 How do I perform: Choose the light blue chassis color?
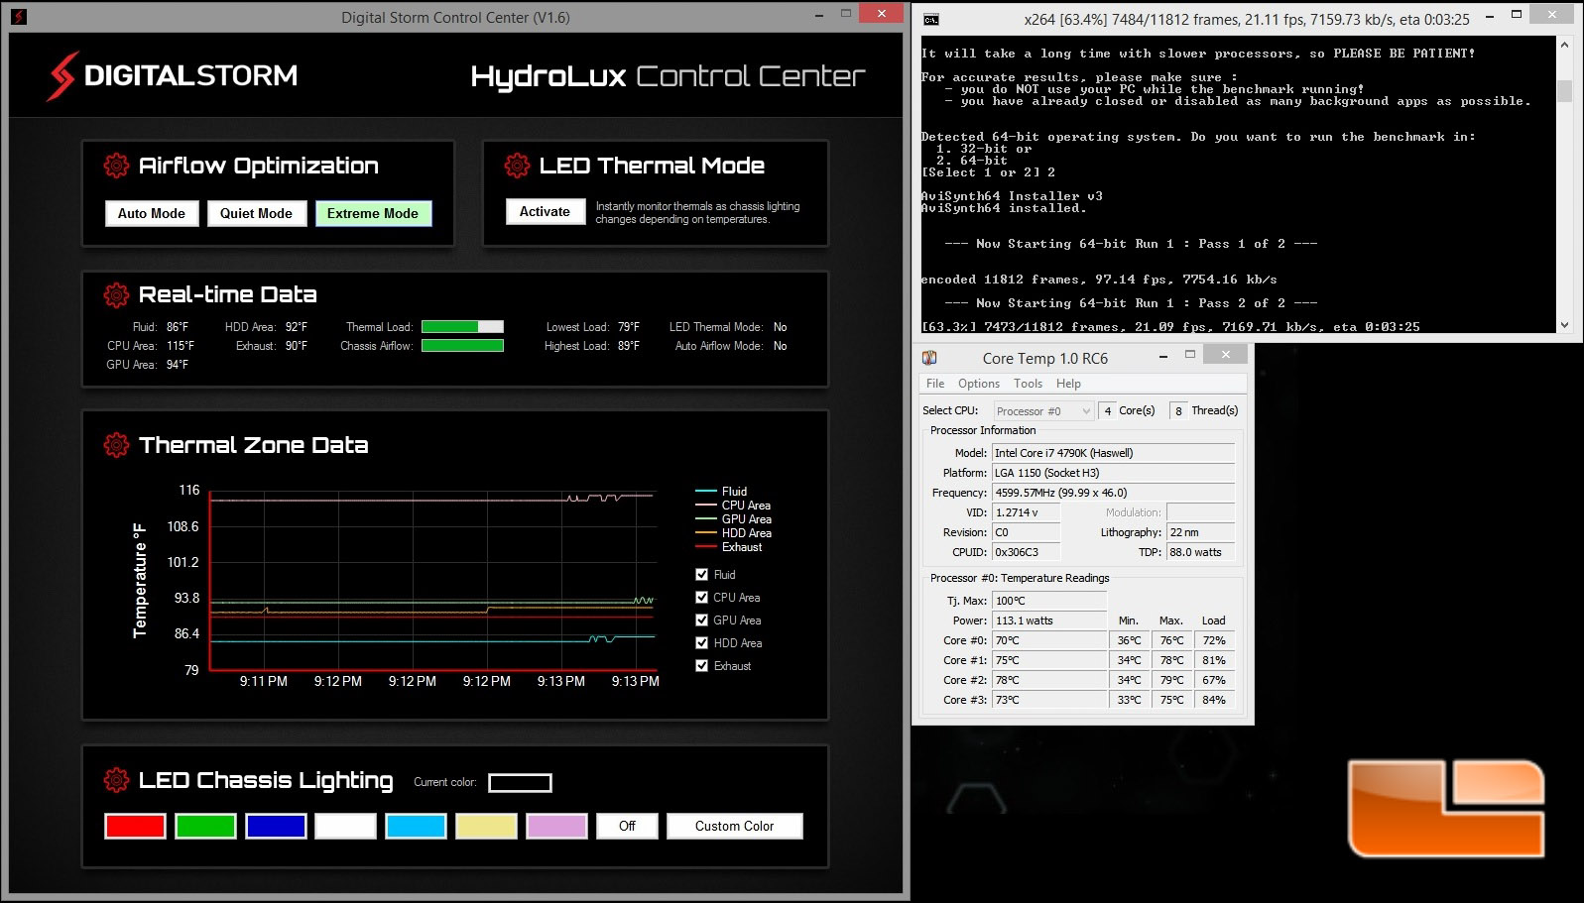pos(416,826)
